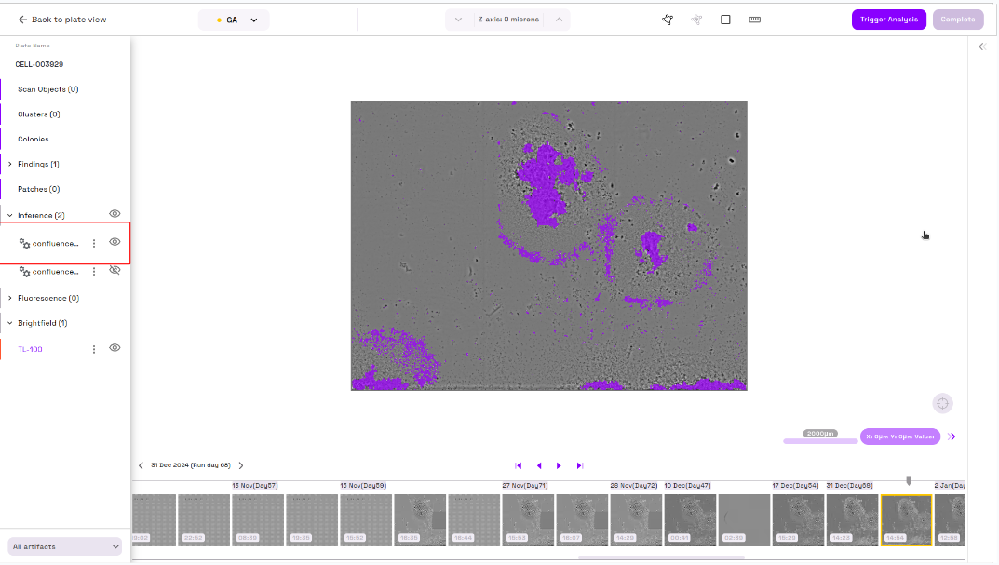Click the Trigger Analysis button
The width and height of the screenshot is (999, 565).
coord(888,20)
